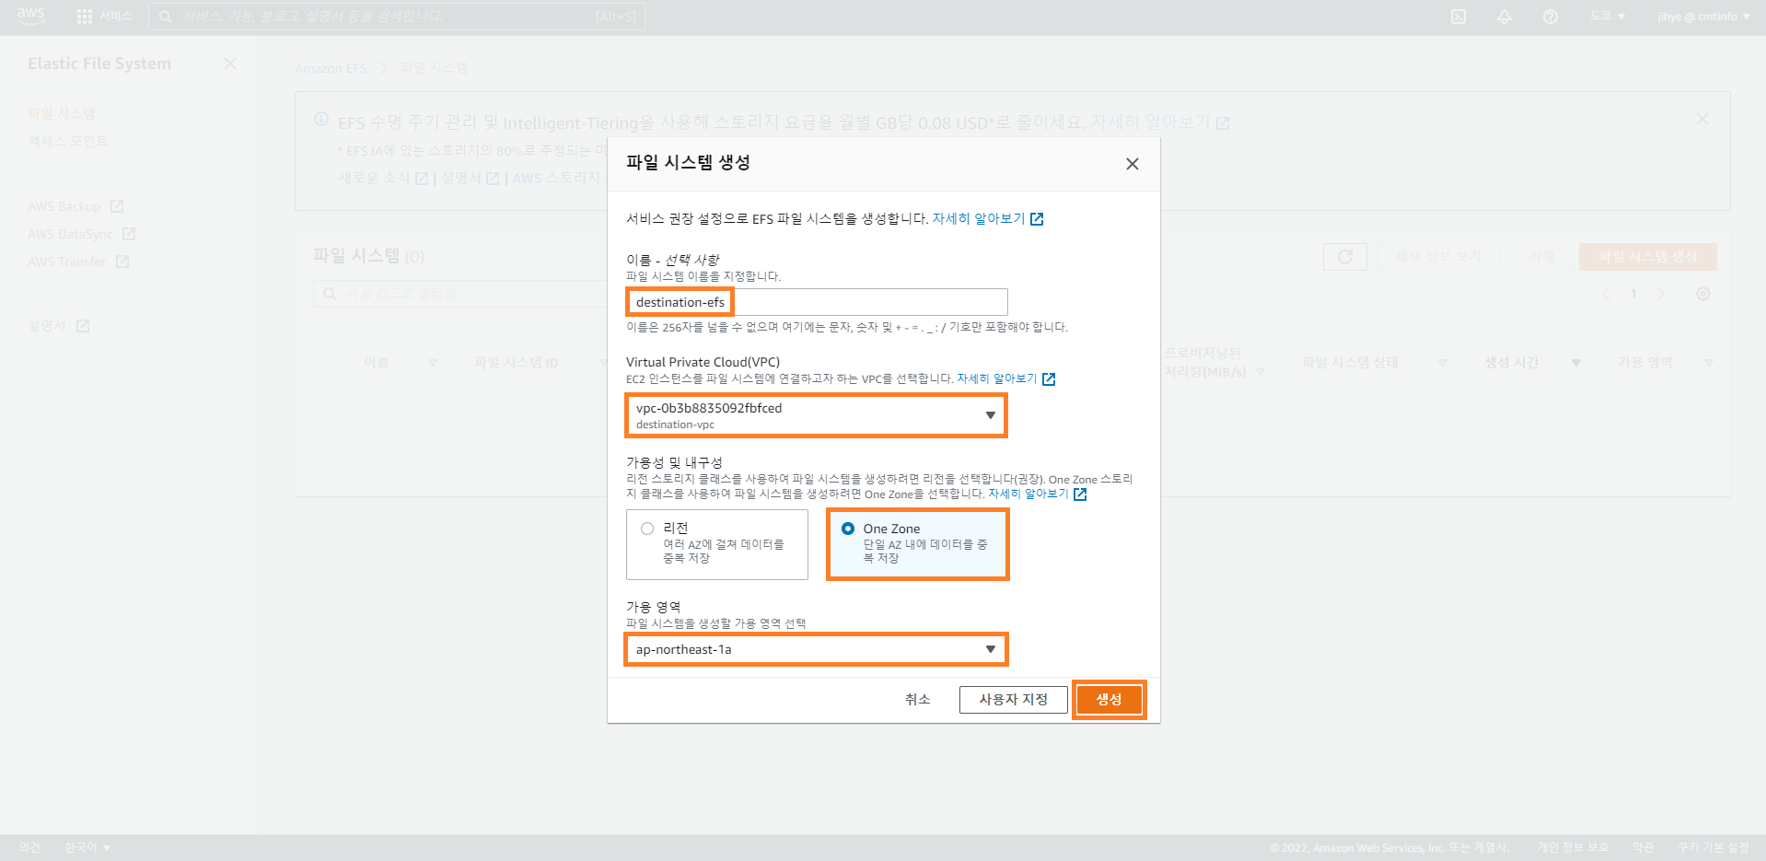Click 약관 terms link in footer
The image size is (1766, 861).
1644,847
